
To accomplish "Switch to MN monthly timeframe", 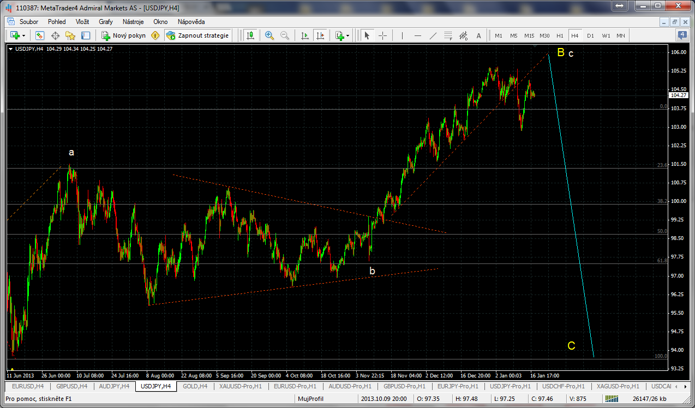I will tap(621, 35).
